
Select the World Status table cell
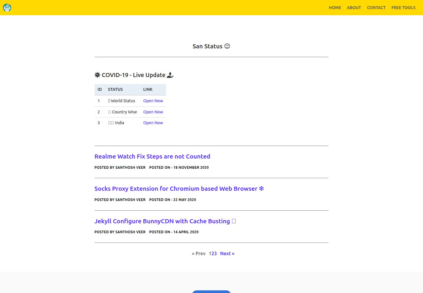[x=122, y=101]
